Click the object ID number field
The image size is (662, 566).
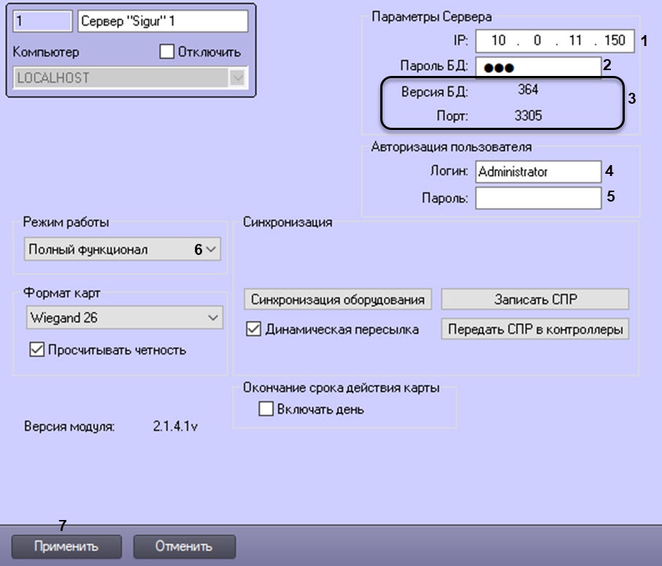[42, 22]
